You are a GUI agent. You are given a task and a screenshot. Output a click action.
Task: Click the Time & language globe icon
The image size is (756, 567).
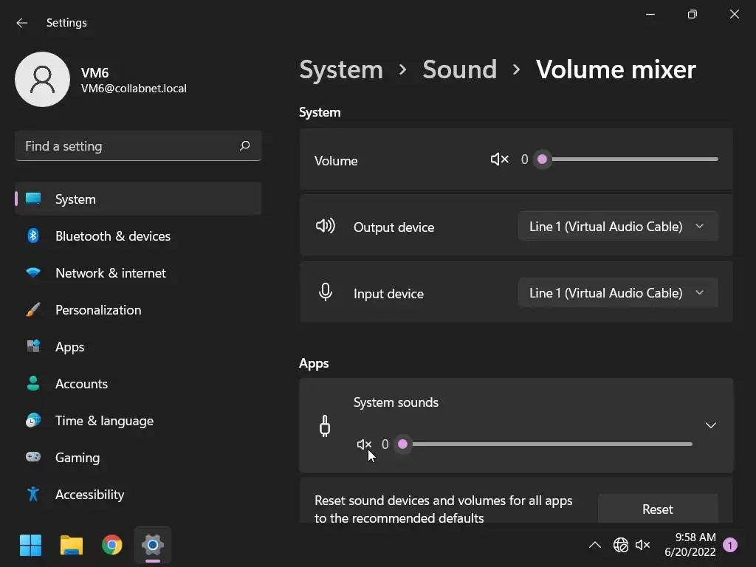33,421
